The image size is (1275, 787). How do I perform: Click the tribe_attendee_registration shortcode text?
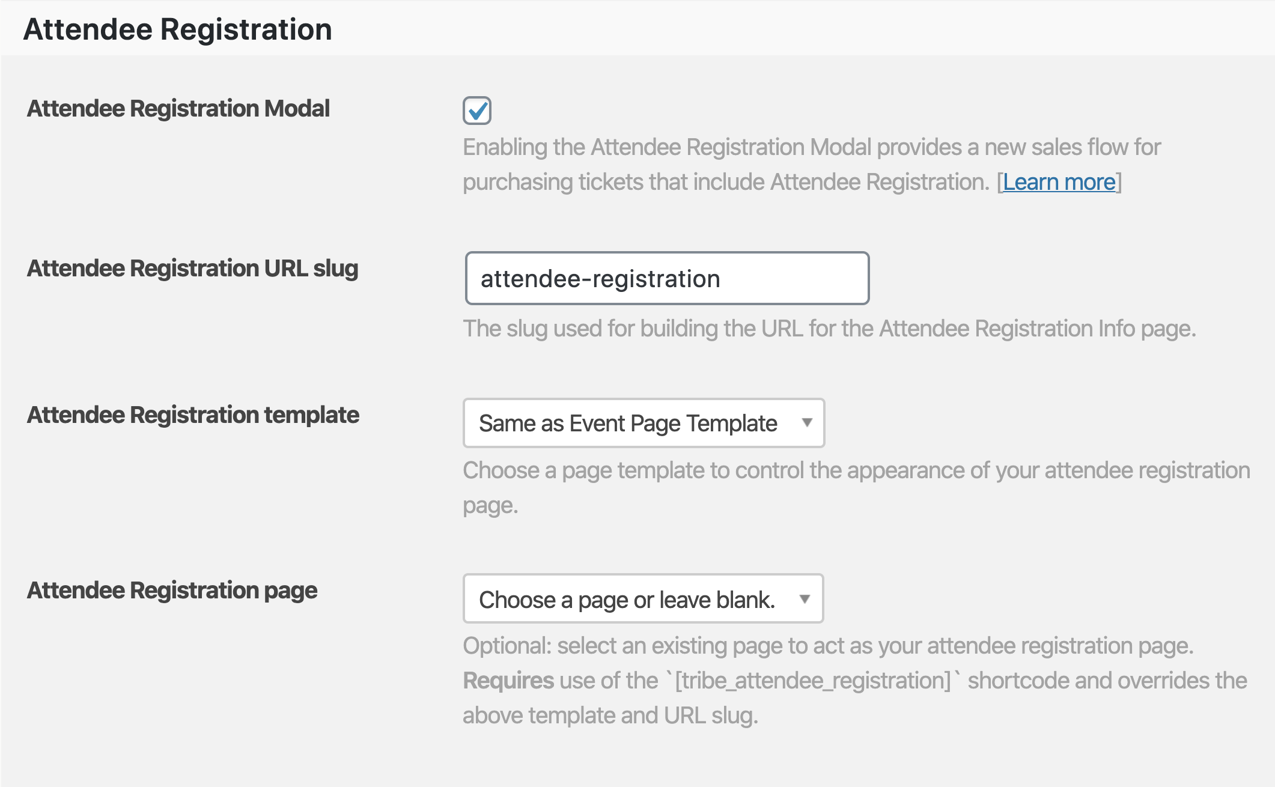(x=813, y=681)
